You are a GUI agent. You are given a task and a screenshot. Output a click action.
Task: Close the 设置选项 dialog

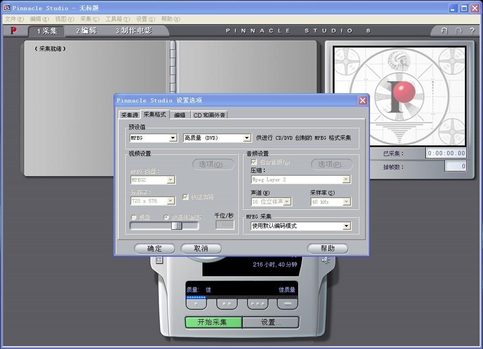click(x=362, y=101)
